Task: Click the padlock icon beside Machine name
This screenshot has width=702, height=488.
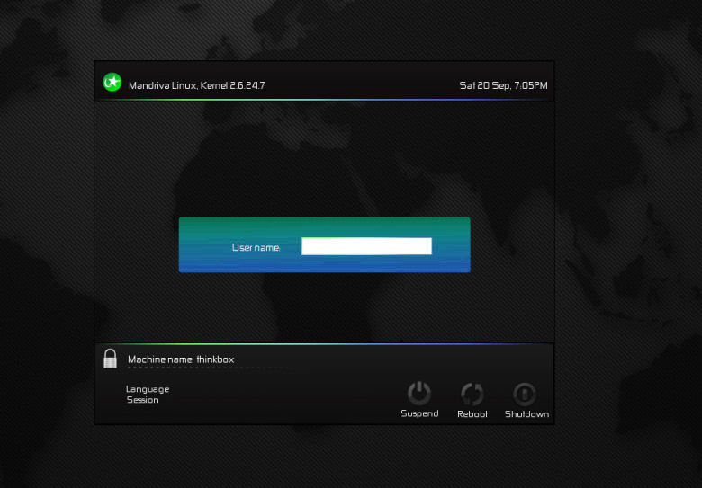Action: pos(110,359)
